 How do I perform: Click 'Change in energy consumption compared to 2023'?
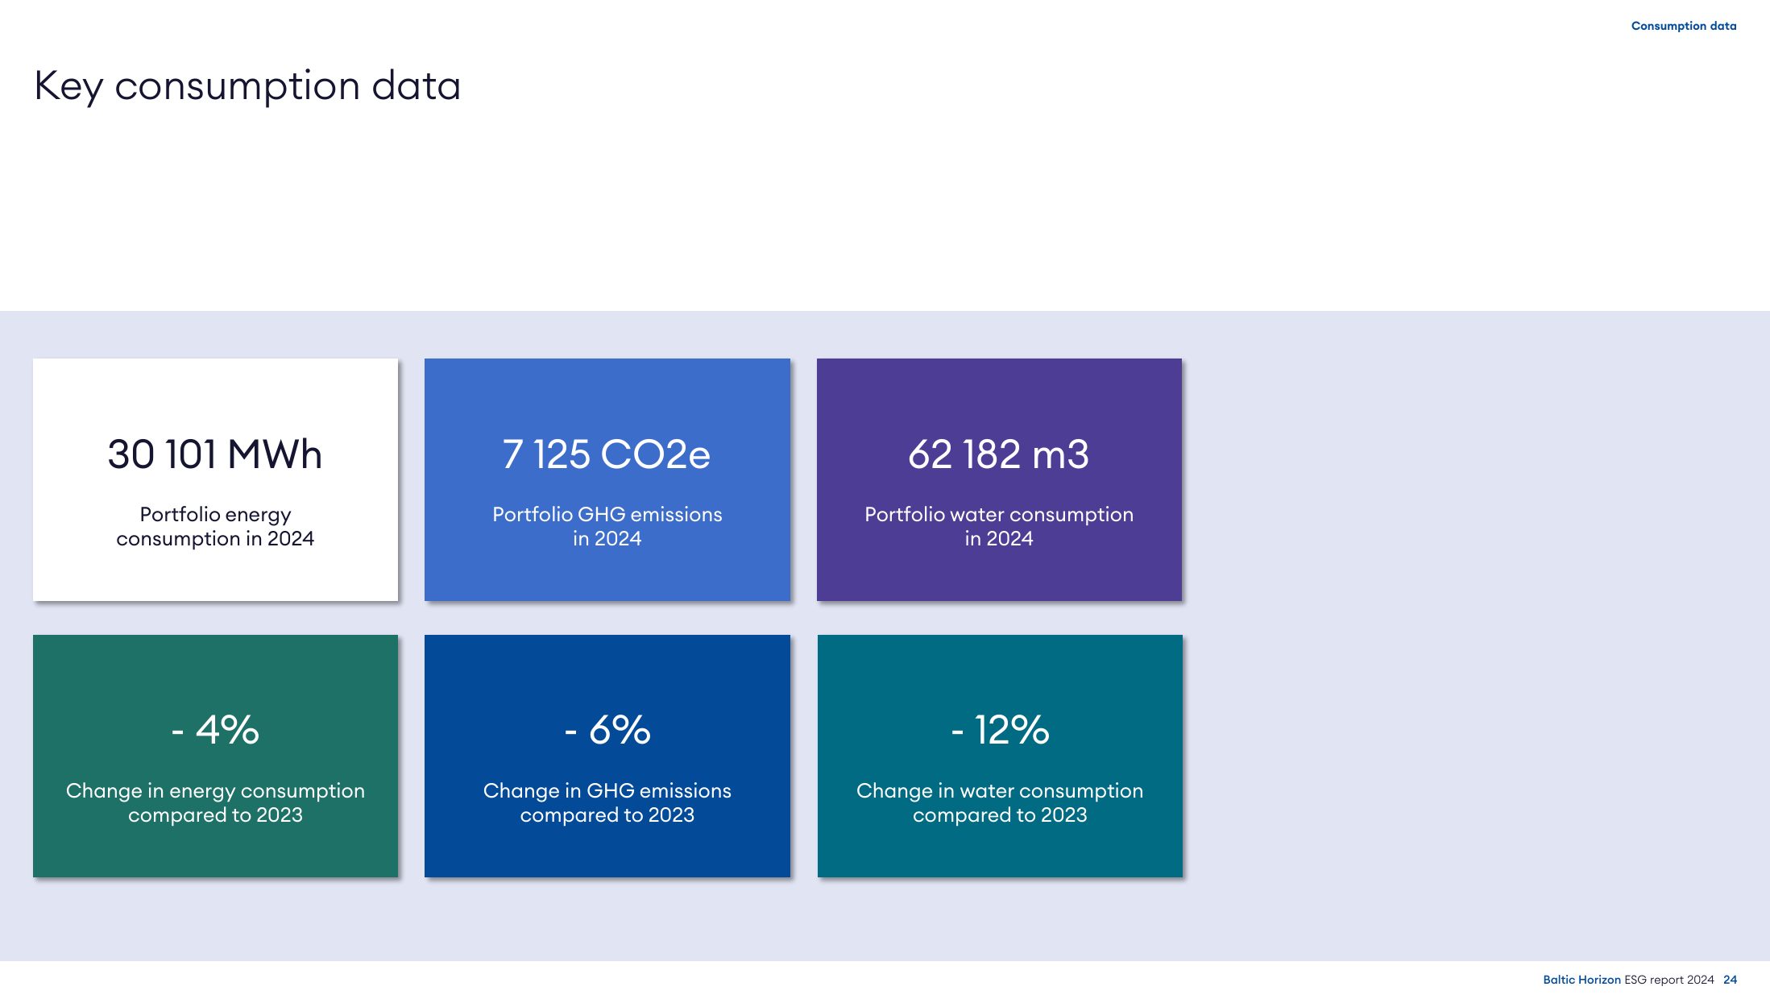click(215, 802)
